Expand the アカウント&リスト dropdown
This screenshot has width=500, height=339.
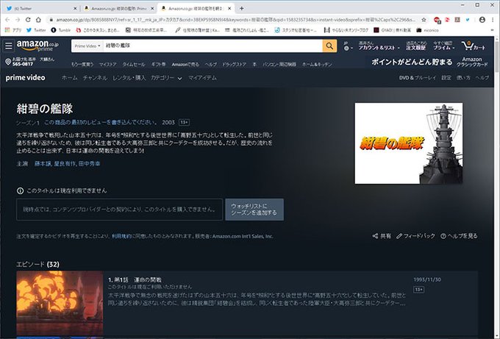coord(379,46)
